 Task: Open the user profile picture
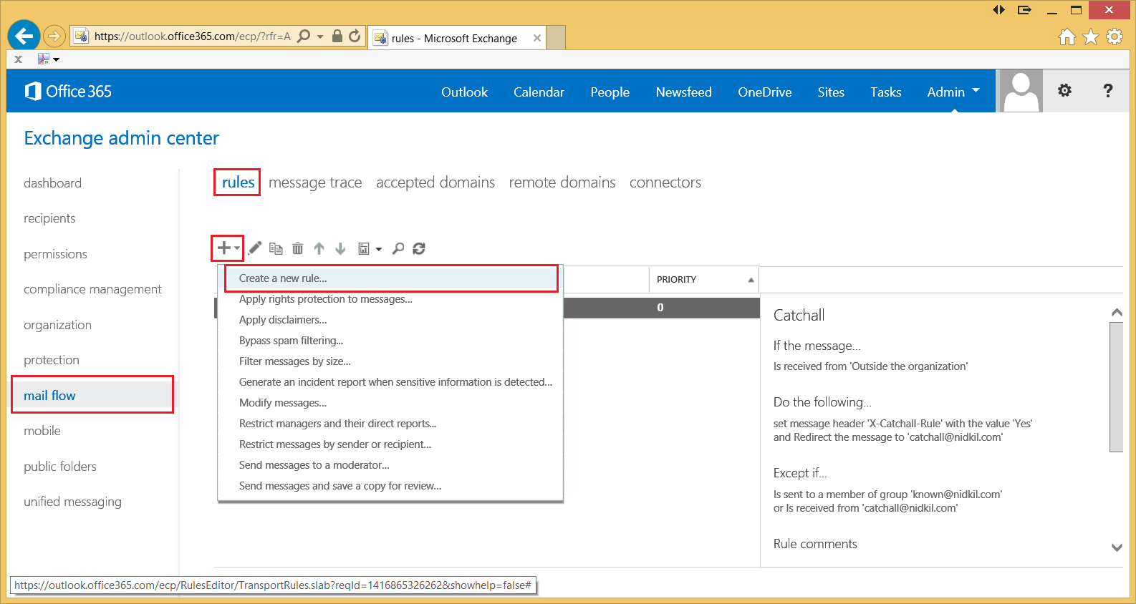1021,91
